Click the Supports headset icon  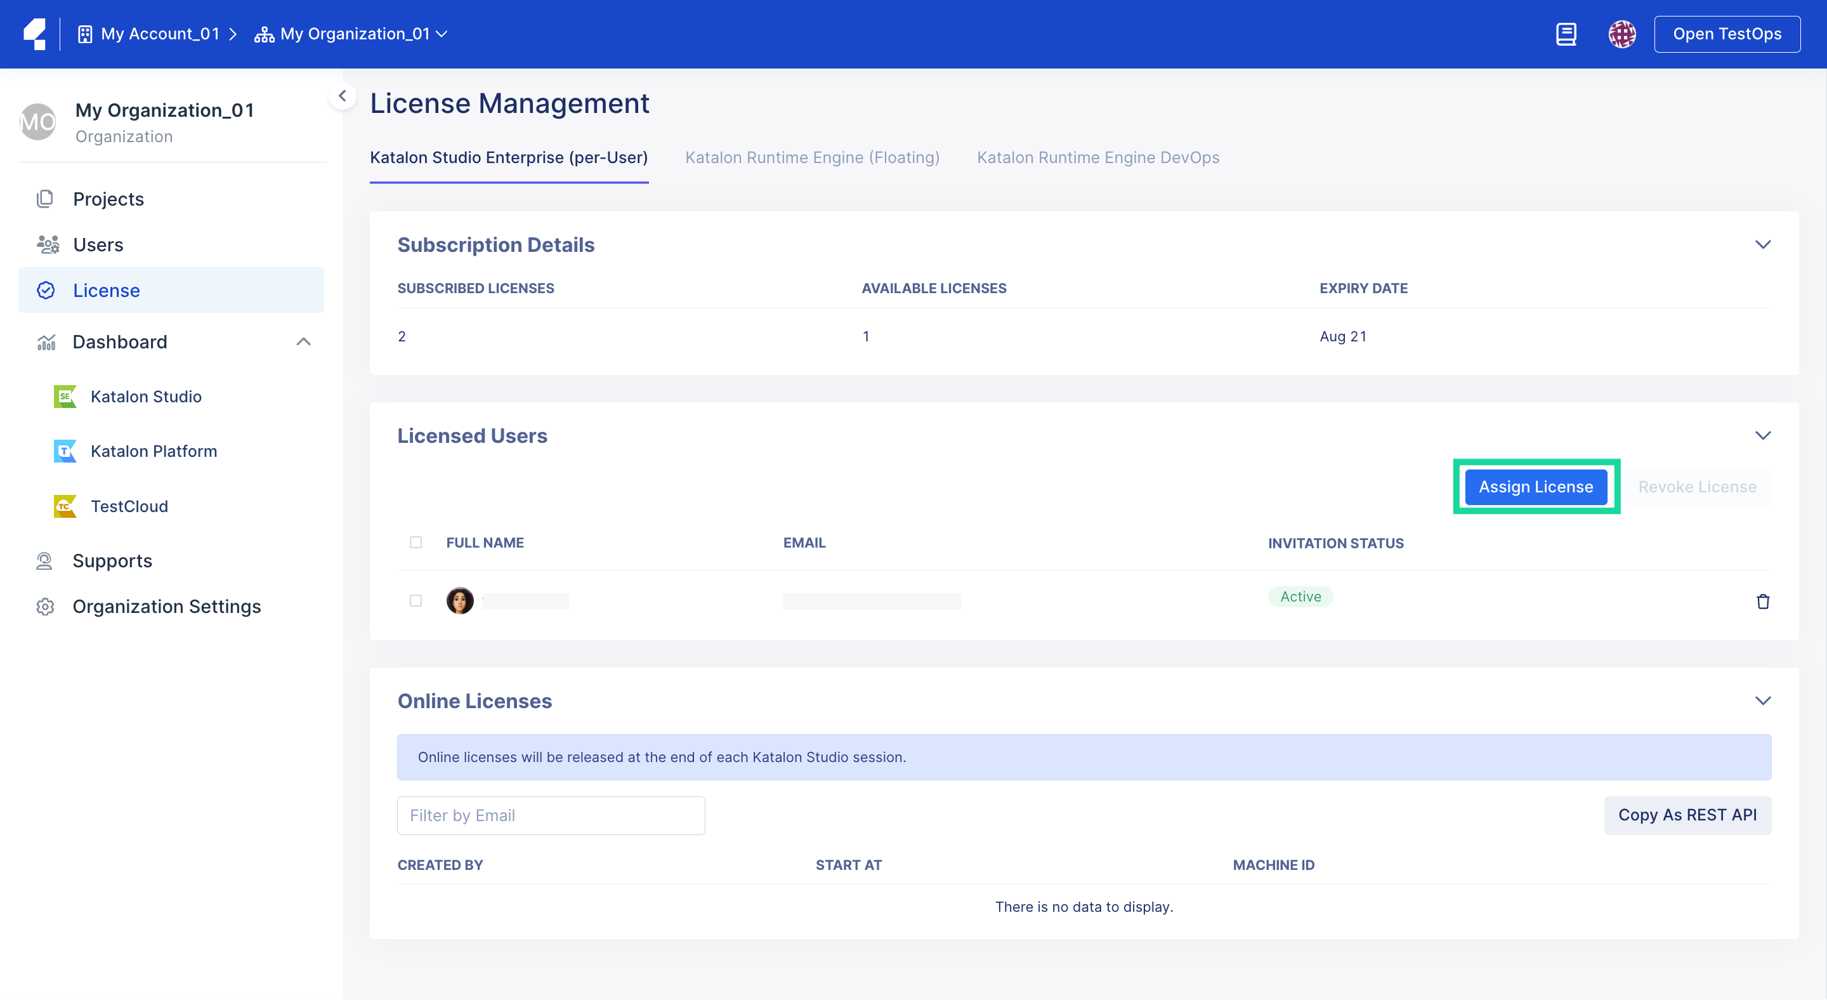pos(44,560)
